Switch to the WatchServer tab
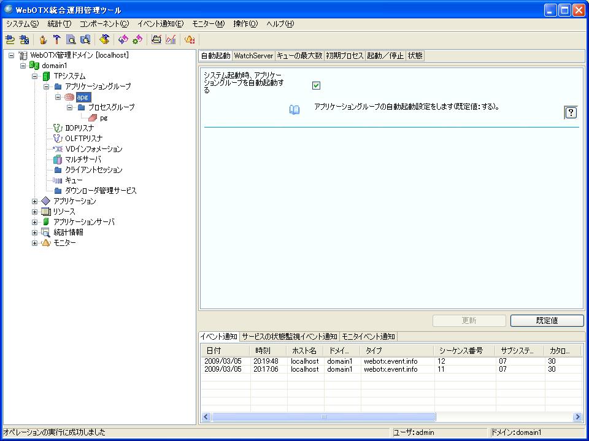 pos(253,56)
